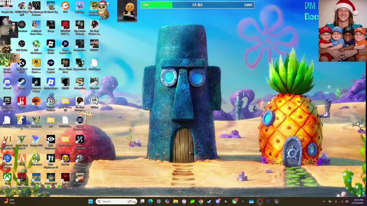
Task: Launch The Mortuary Assistant shortcut
Action: [x=36, y=9]
